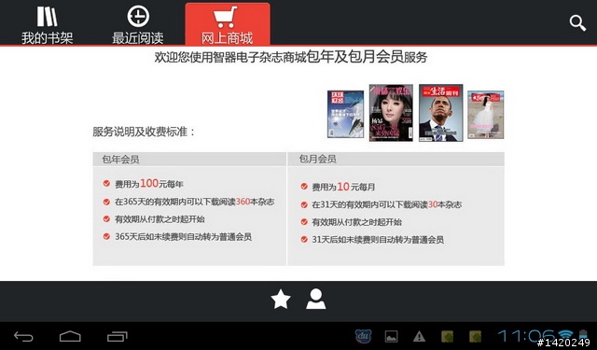The height and width of the screenshot is (350, 597).
Task: Click 有效期从付款之时起开始 line under 包月会员
Action: (356, 222)
